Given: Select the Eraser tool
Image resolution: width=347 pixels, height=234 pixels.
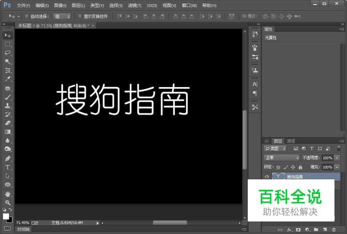Looking at the screenshot, I should (x=8, y=123).
